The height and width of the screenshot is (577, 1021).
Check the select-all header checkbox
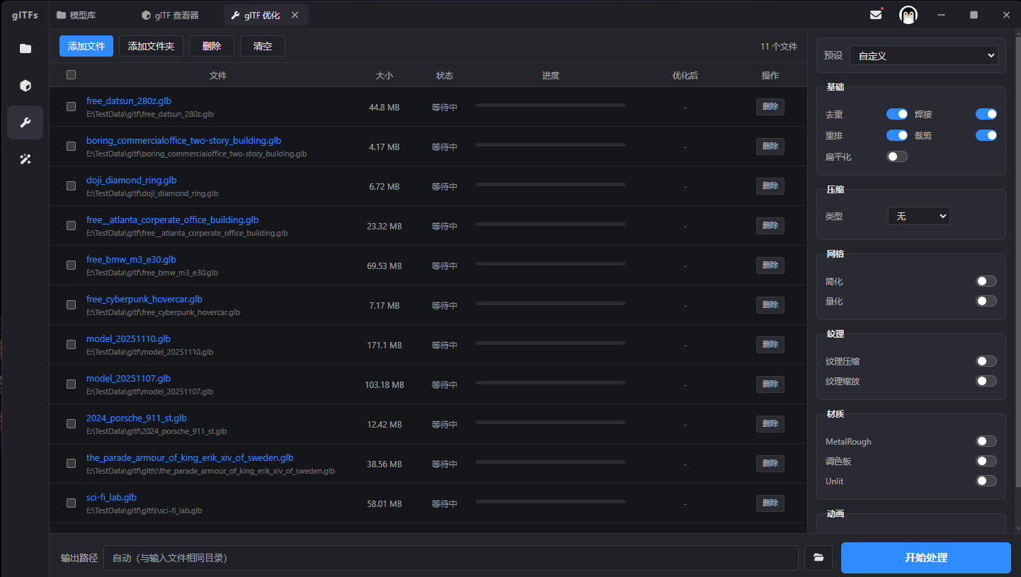(71, 74)
